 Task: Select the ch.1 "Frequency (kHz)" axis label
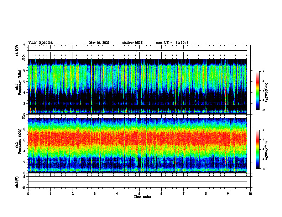click(x=20, y=82)
